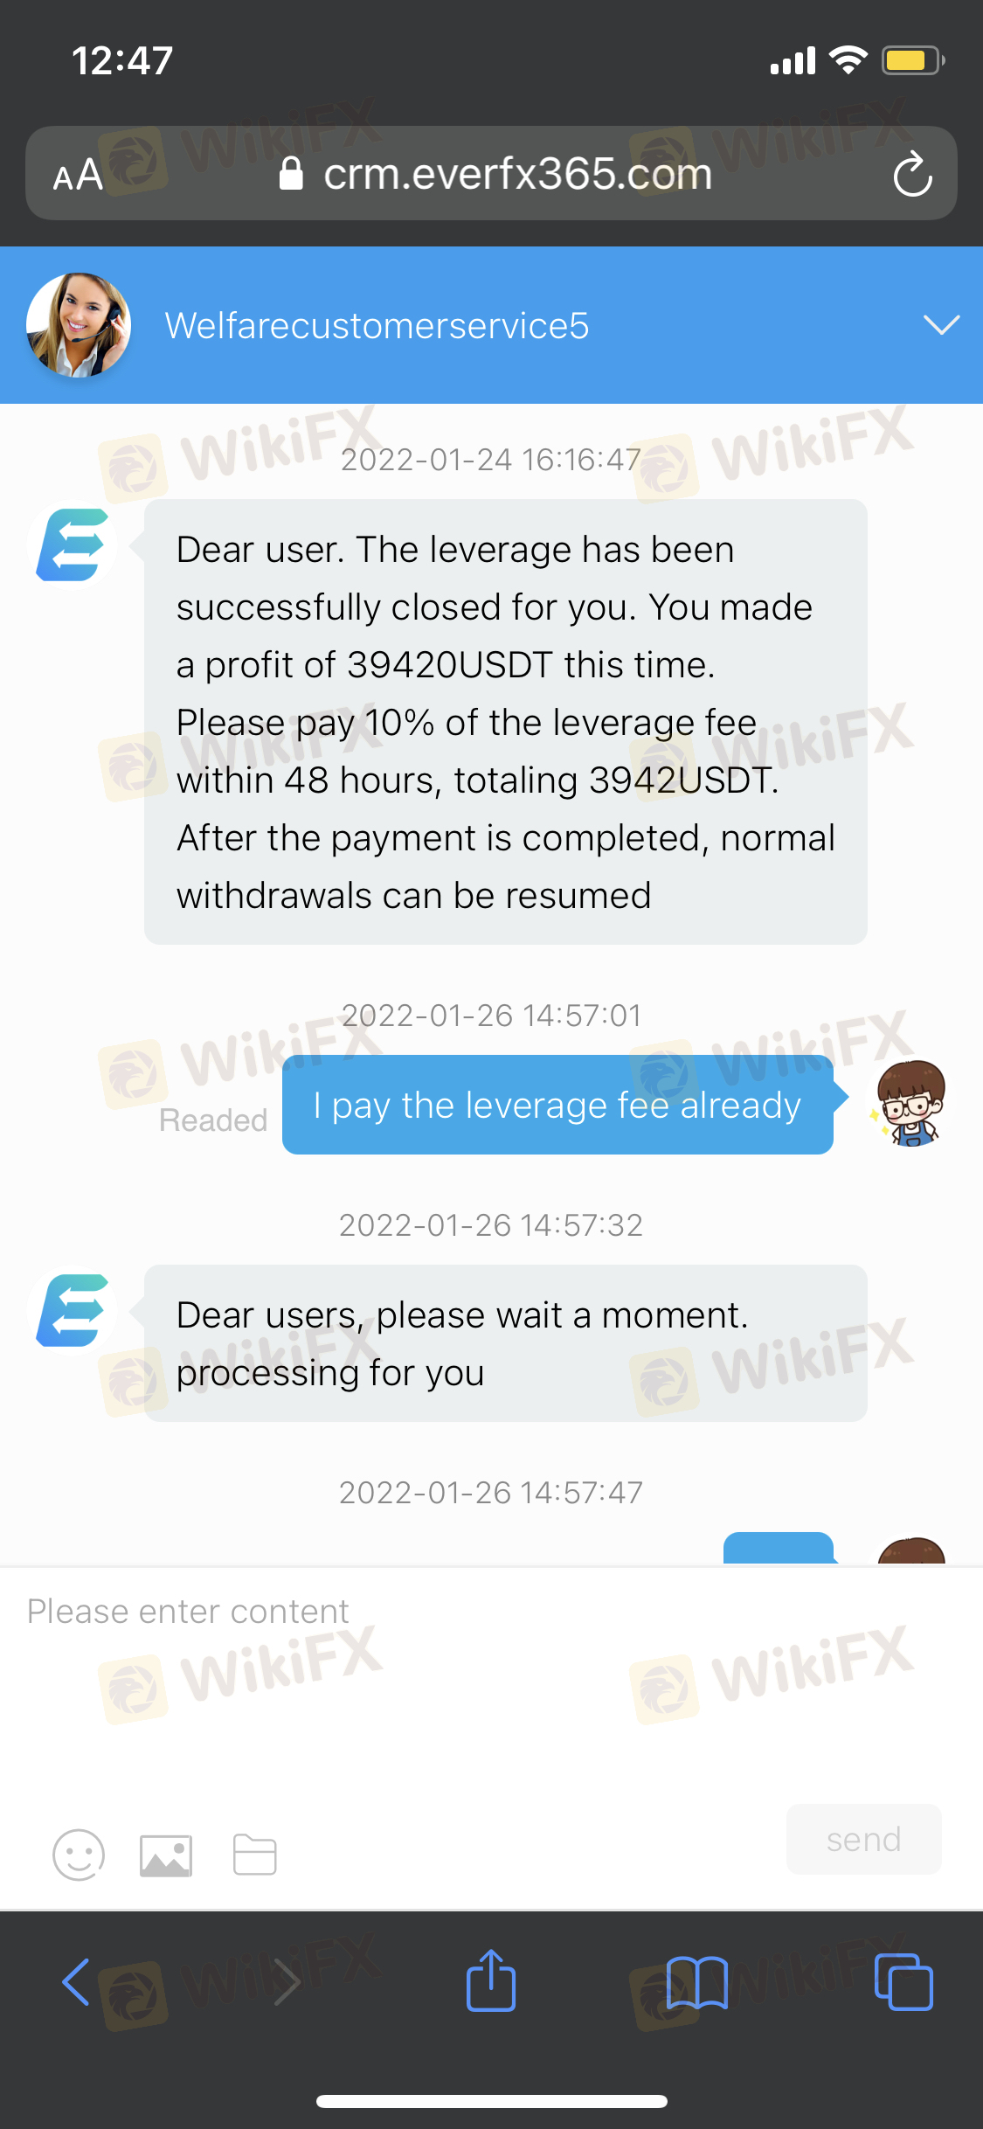Open the folder file attachment icon
This screenshot has height=2129, width=983.
click(x=255, y=1855)
